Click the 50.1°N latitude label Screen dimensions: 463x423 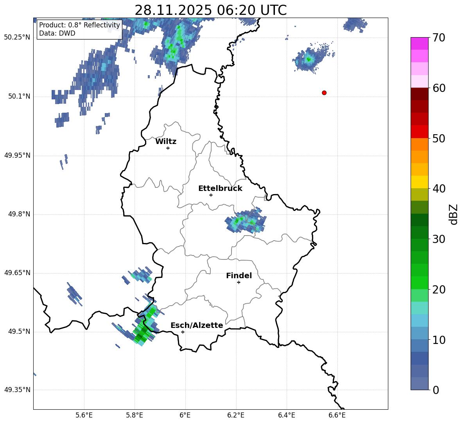coord(19,96)
